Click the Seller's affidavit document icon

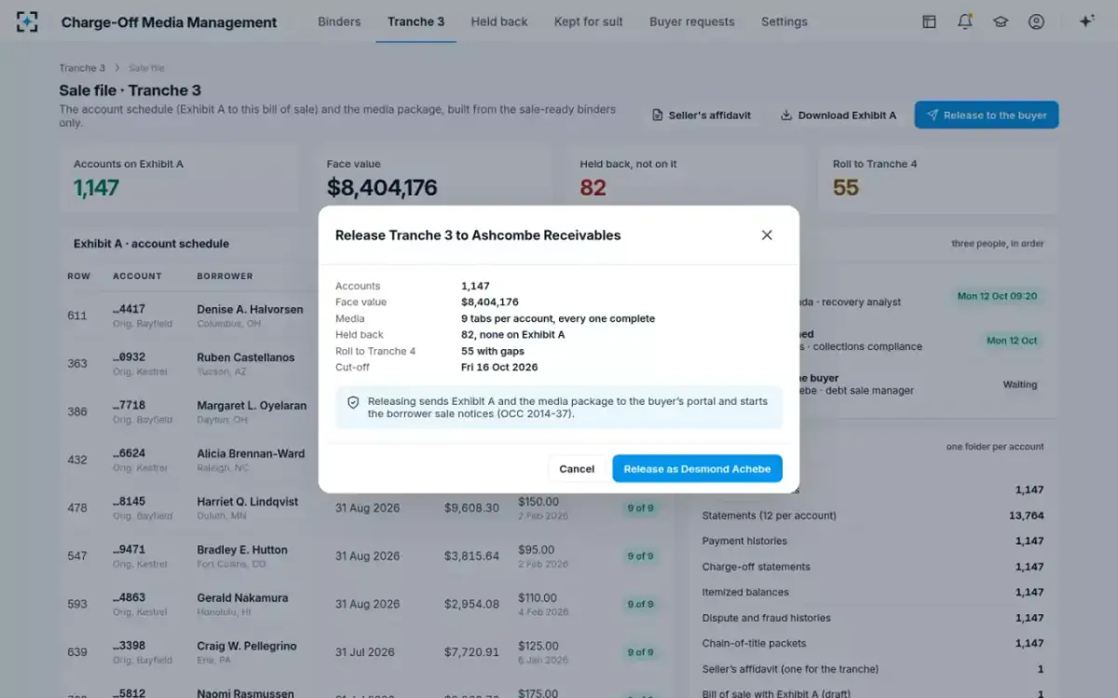657,115
